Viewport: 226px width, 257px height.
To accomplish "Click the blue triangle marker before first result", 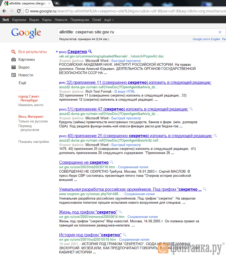I will point(57,52).
